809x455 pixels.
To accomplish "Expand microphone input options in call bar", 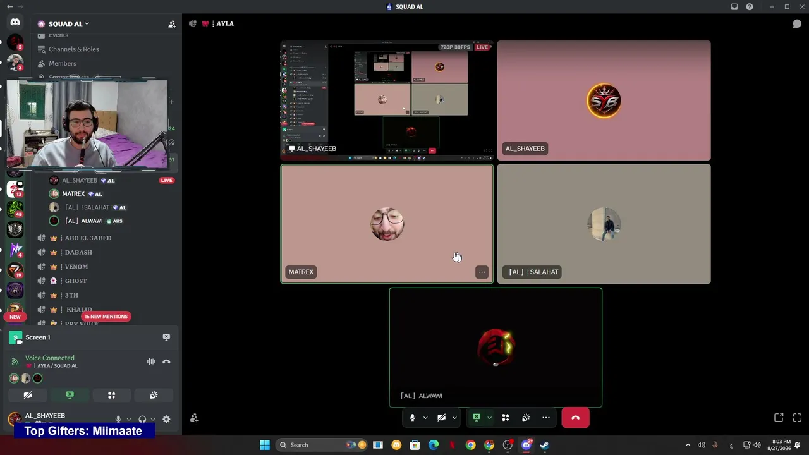I will coord(425,418).
